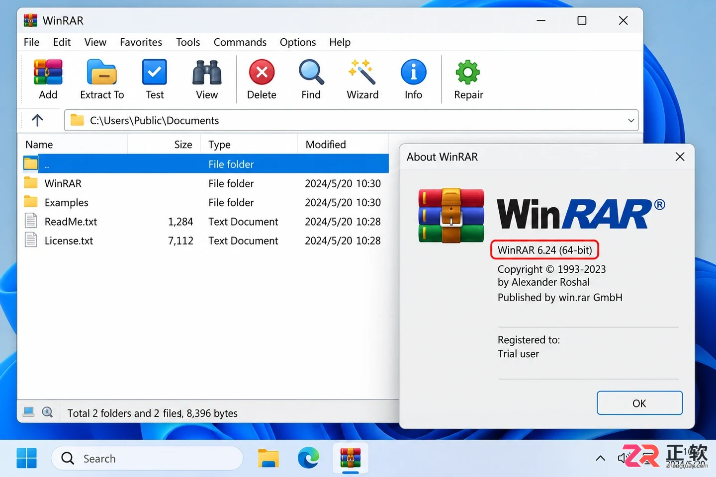Open the Edit menu
Viewport: 716px width, 477px height.
coord(62,42)
